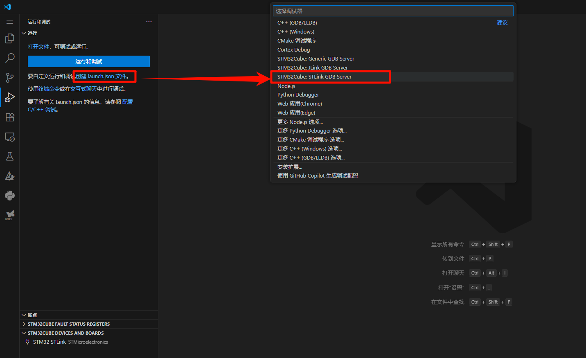
Task: Select Web 应用(Edge) option
Action: coord(393,113)
